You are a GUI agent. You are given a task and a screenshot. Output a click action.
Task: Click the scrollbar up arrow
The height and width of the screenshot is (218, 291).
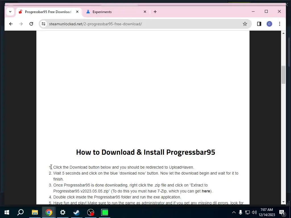pyautogui.click(x=283, y=33)
